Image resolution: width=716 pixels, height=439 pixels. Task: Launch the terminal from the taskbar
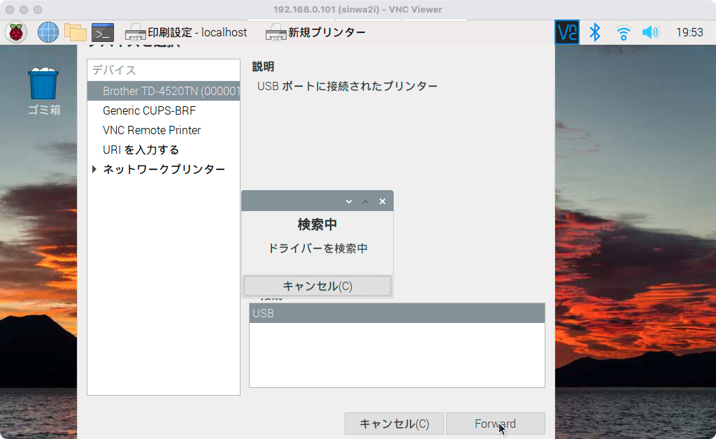click(102, 32)
